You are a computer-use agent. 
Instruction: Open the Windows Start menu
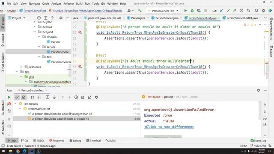pyautogui.click(x=3, y=151)
